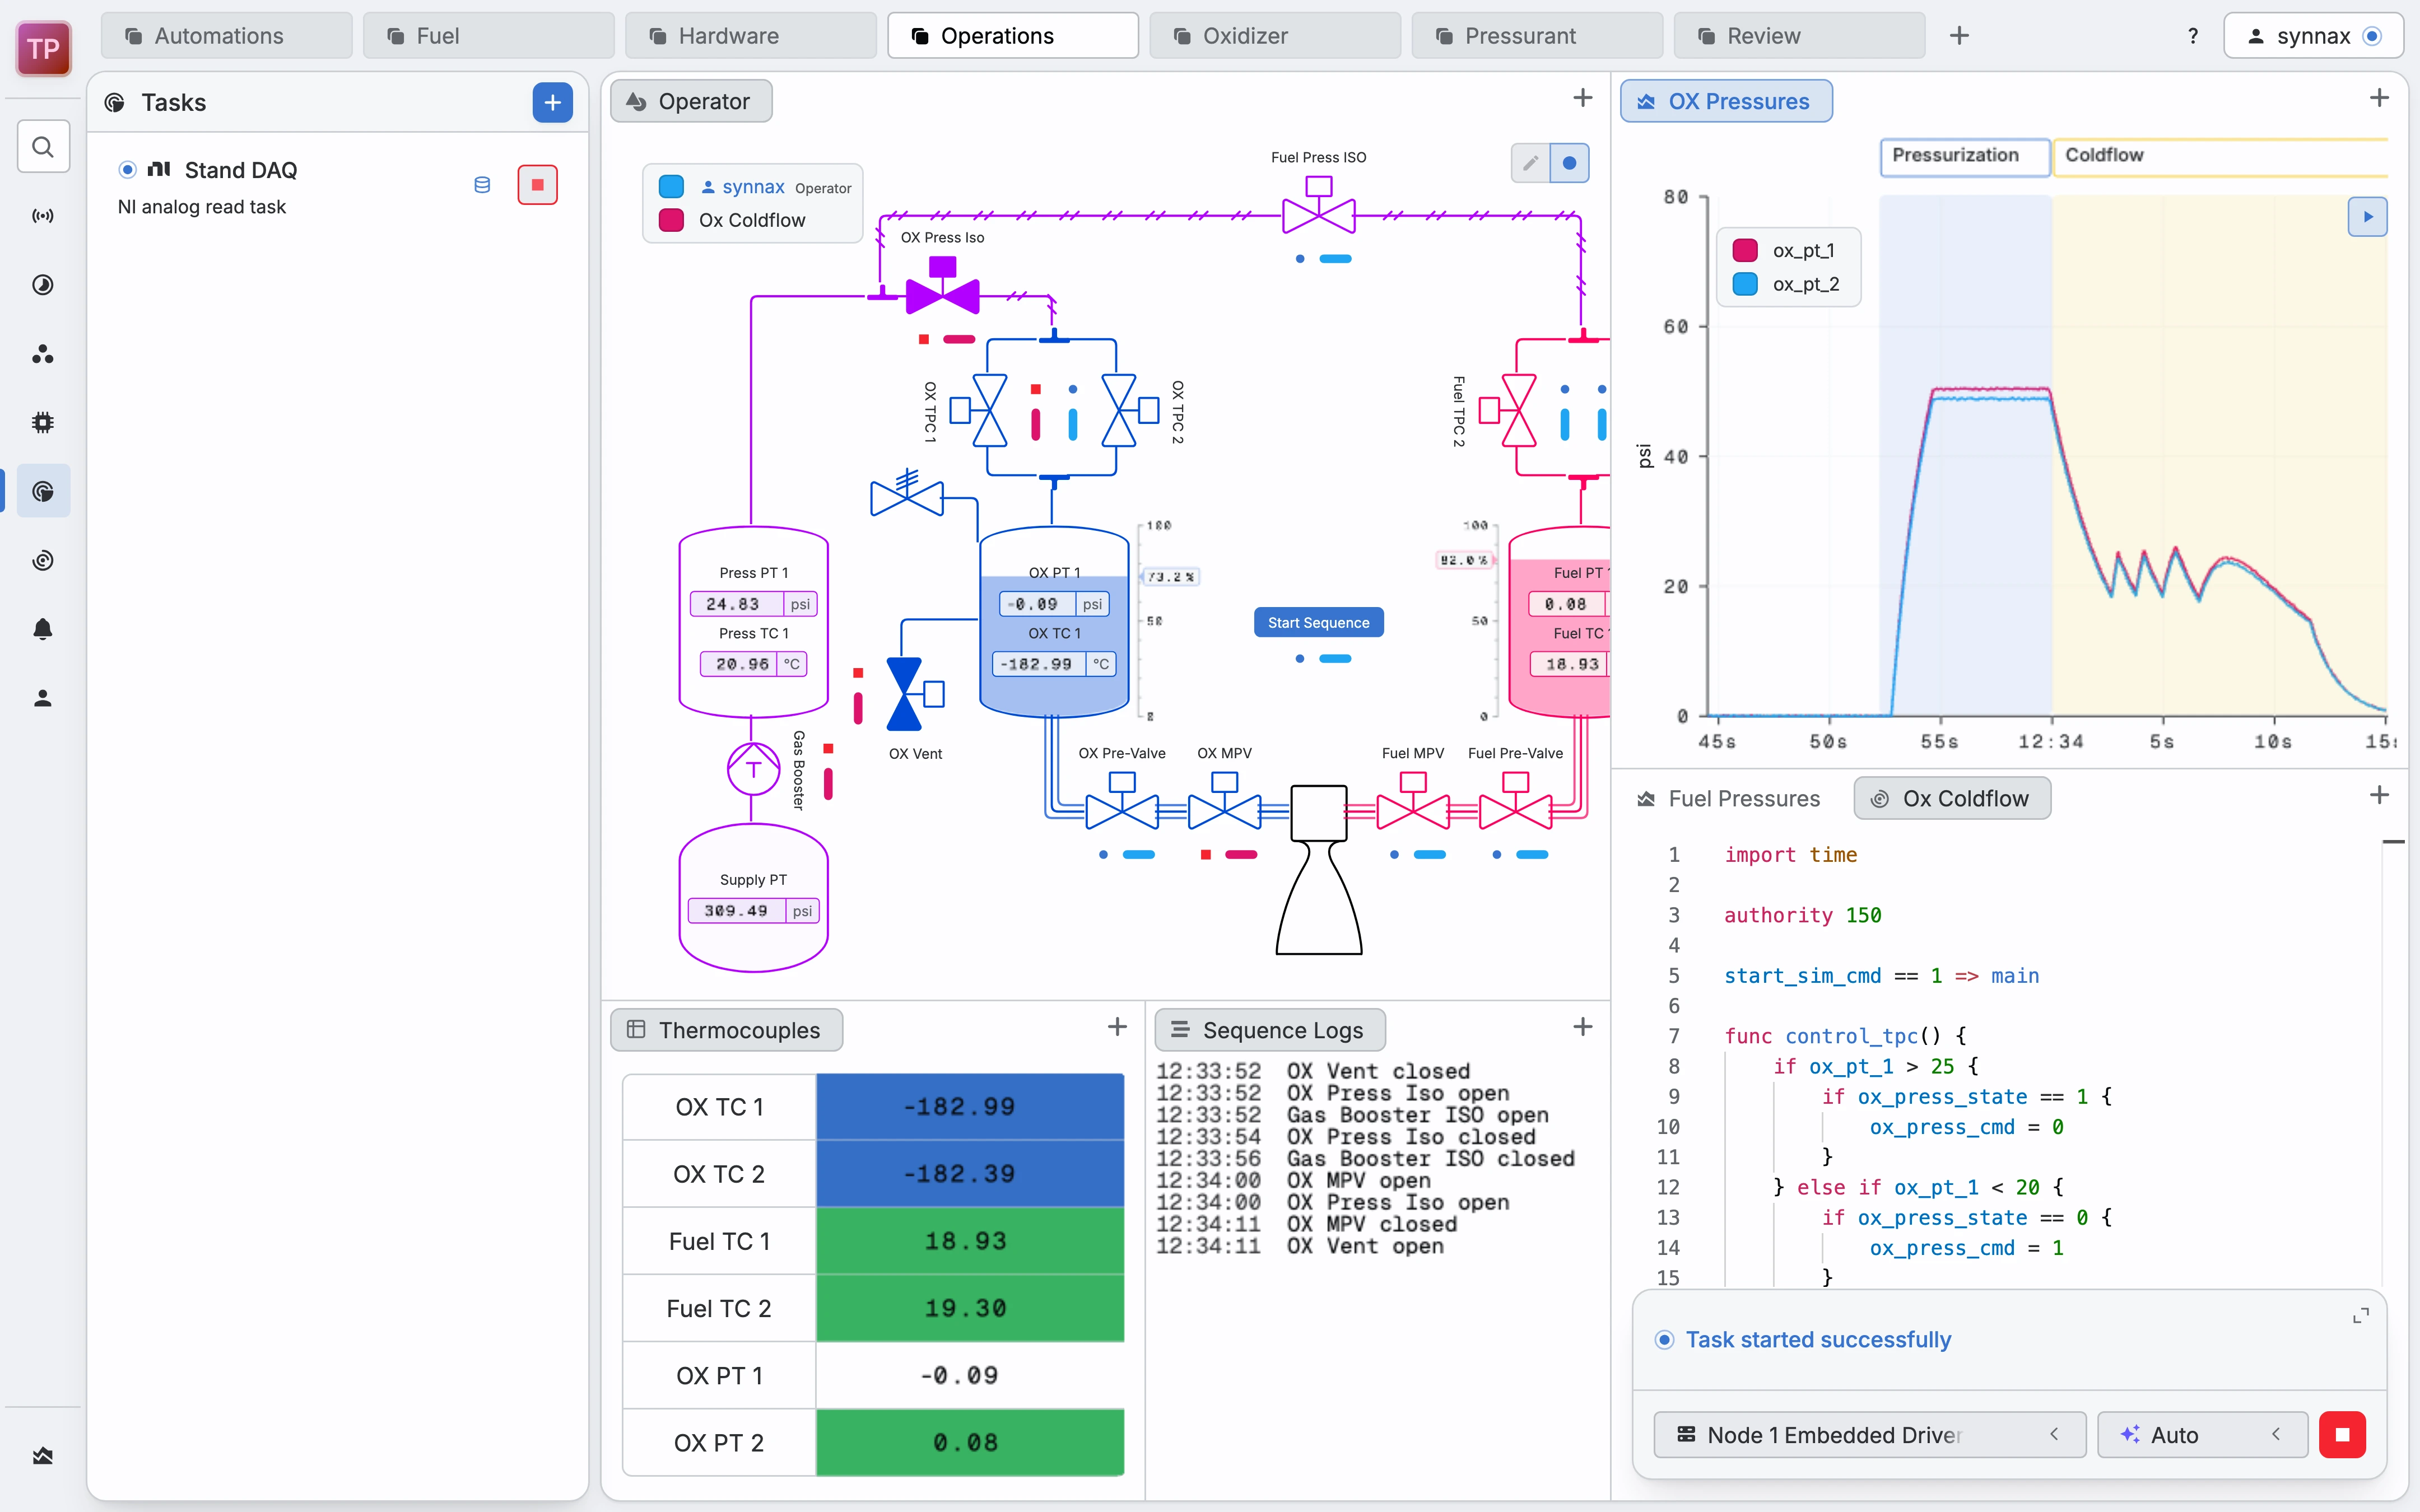Open the Fuel Pressures plot tab
The height and width of the screenshot is (1512, 2420).
point(1729,798)
